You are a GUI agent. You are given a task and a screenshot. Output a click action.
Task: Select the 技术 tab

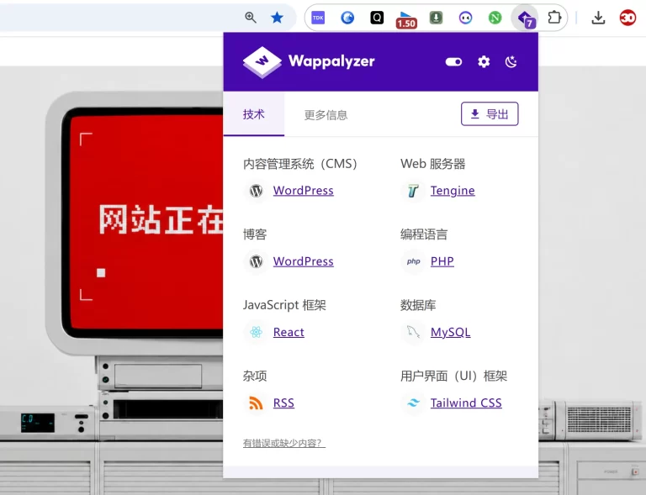click(254, 114)
